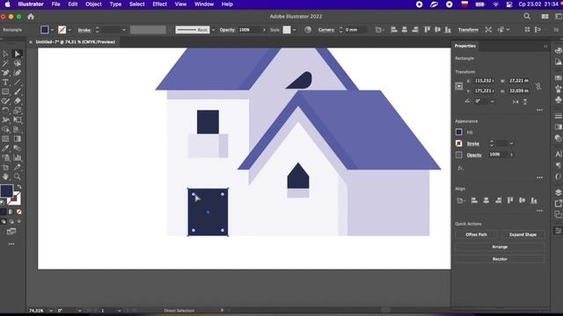Image resolution: width=563 pixels, height=316 pixels.
Task: Toggle constrain width and height proportions
Action: [x=538, y=86]
